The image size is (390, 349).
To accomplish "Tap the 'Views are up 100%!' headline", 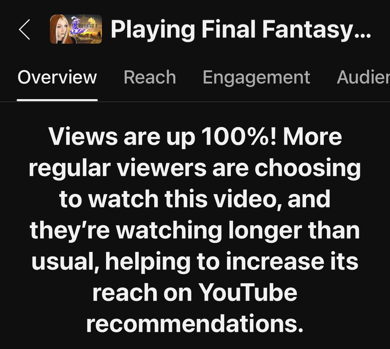I will [x=162, y=136].
